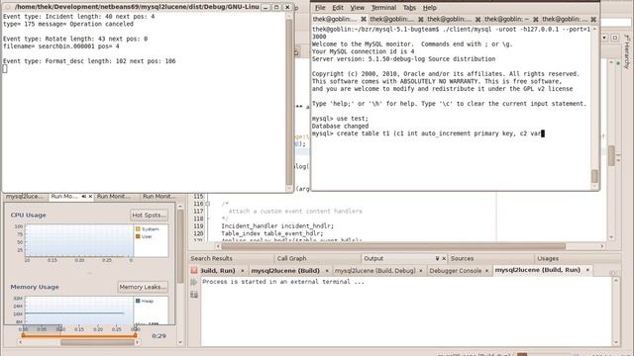Open the Tabs menu in terminal window
Image resolution: width=634 pixels, height=356 pixels.
tap(409, 8)
